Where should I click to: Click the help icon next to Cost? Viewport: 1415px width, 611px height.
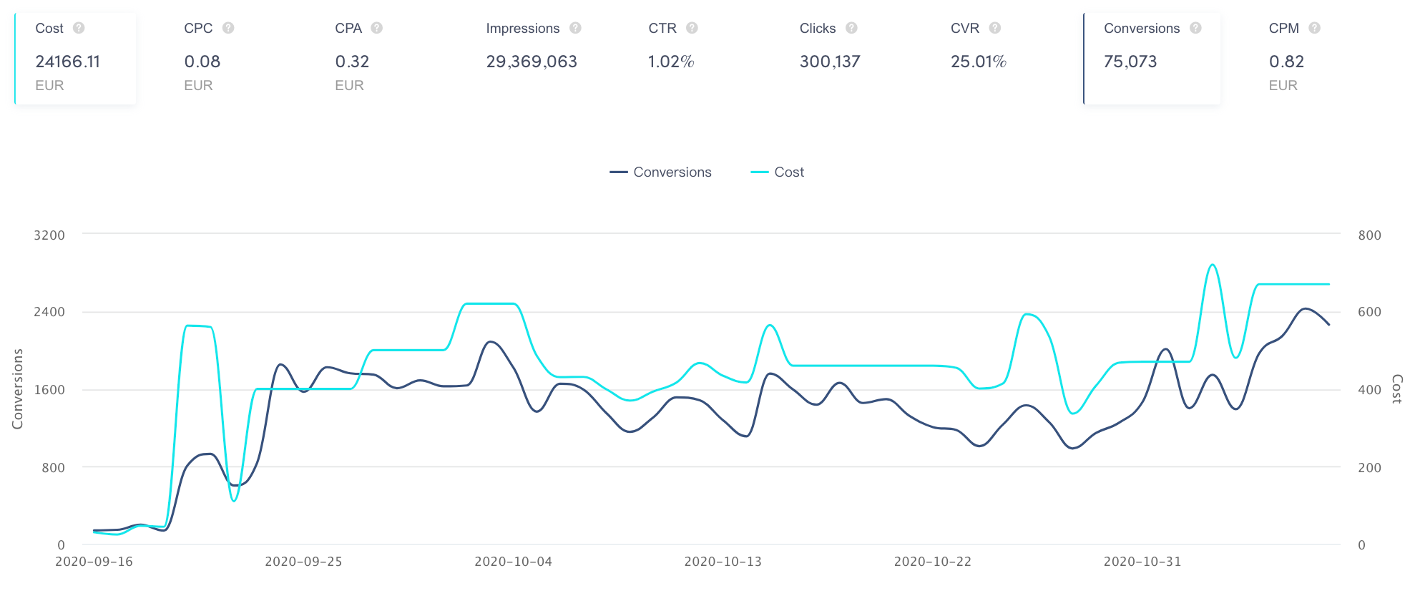tap(79, 28)
